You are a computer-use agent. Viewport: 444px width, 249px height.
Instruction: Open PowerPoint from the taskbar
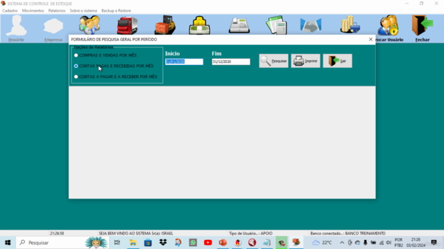tap(223, 243)
